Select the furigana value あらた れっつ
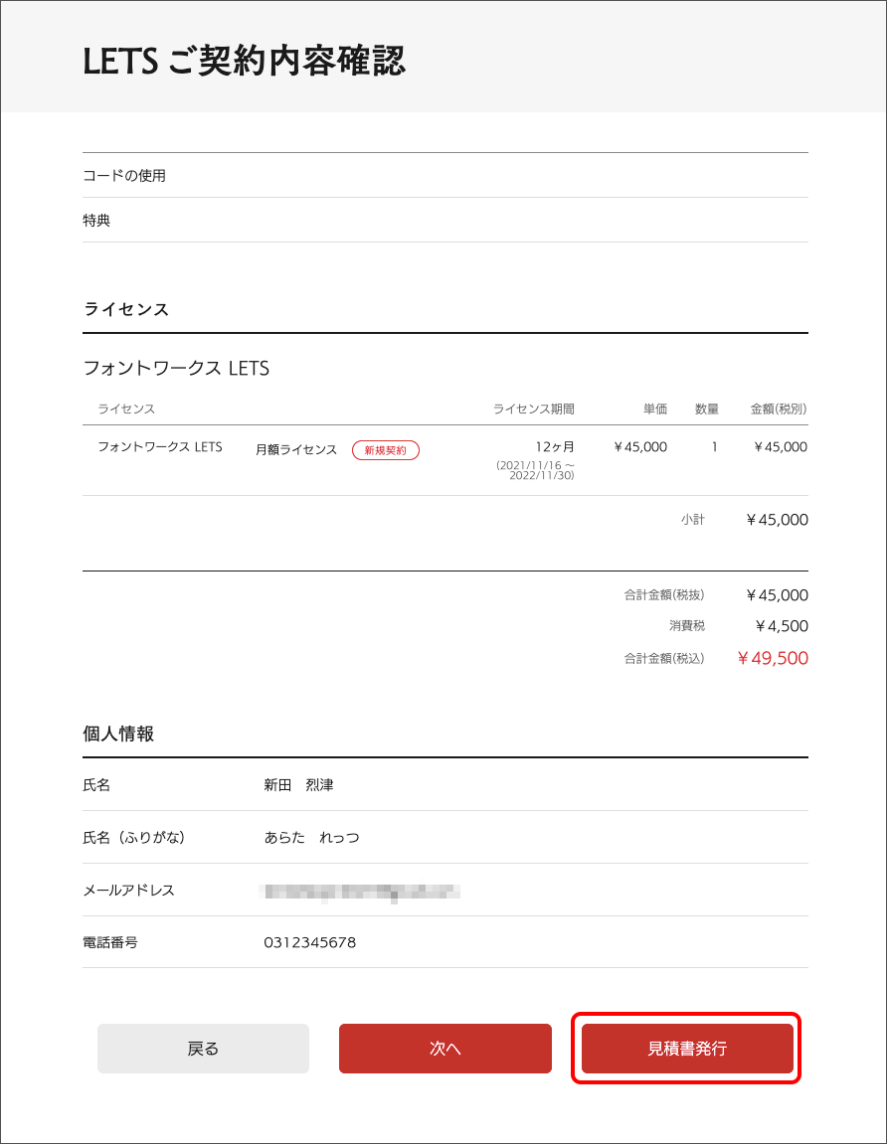 (311, 838)
